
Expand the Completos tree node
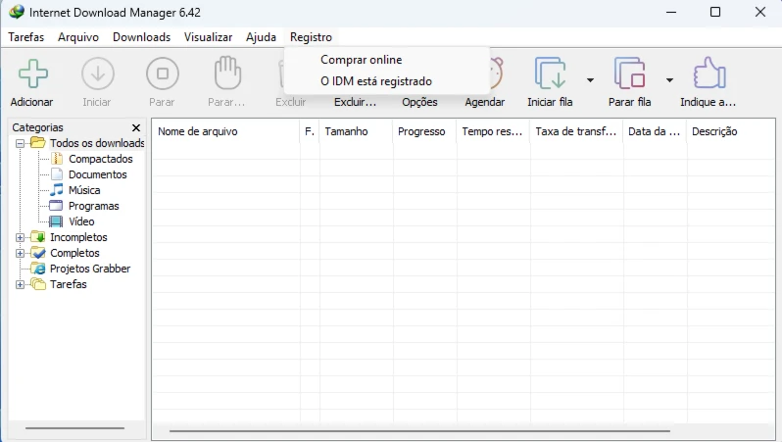point(21,253)
